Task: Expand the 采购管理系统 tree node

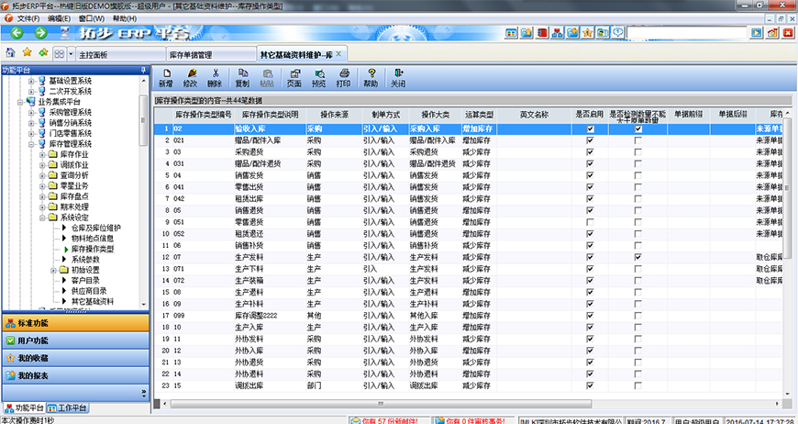Action: click(x=30, y=112)
